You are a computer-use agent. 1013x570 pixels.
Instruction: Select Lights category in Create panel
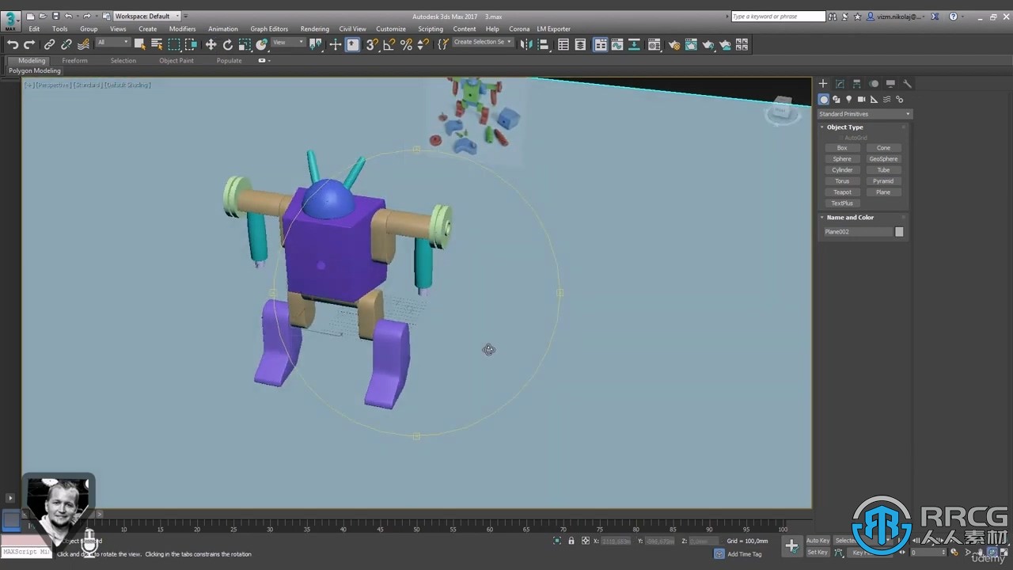(x=849, y=99)
